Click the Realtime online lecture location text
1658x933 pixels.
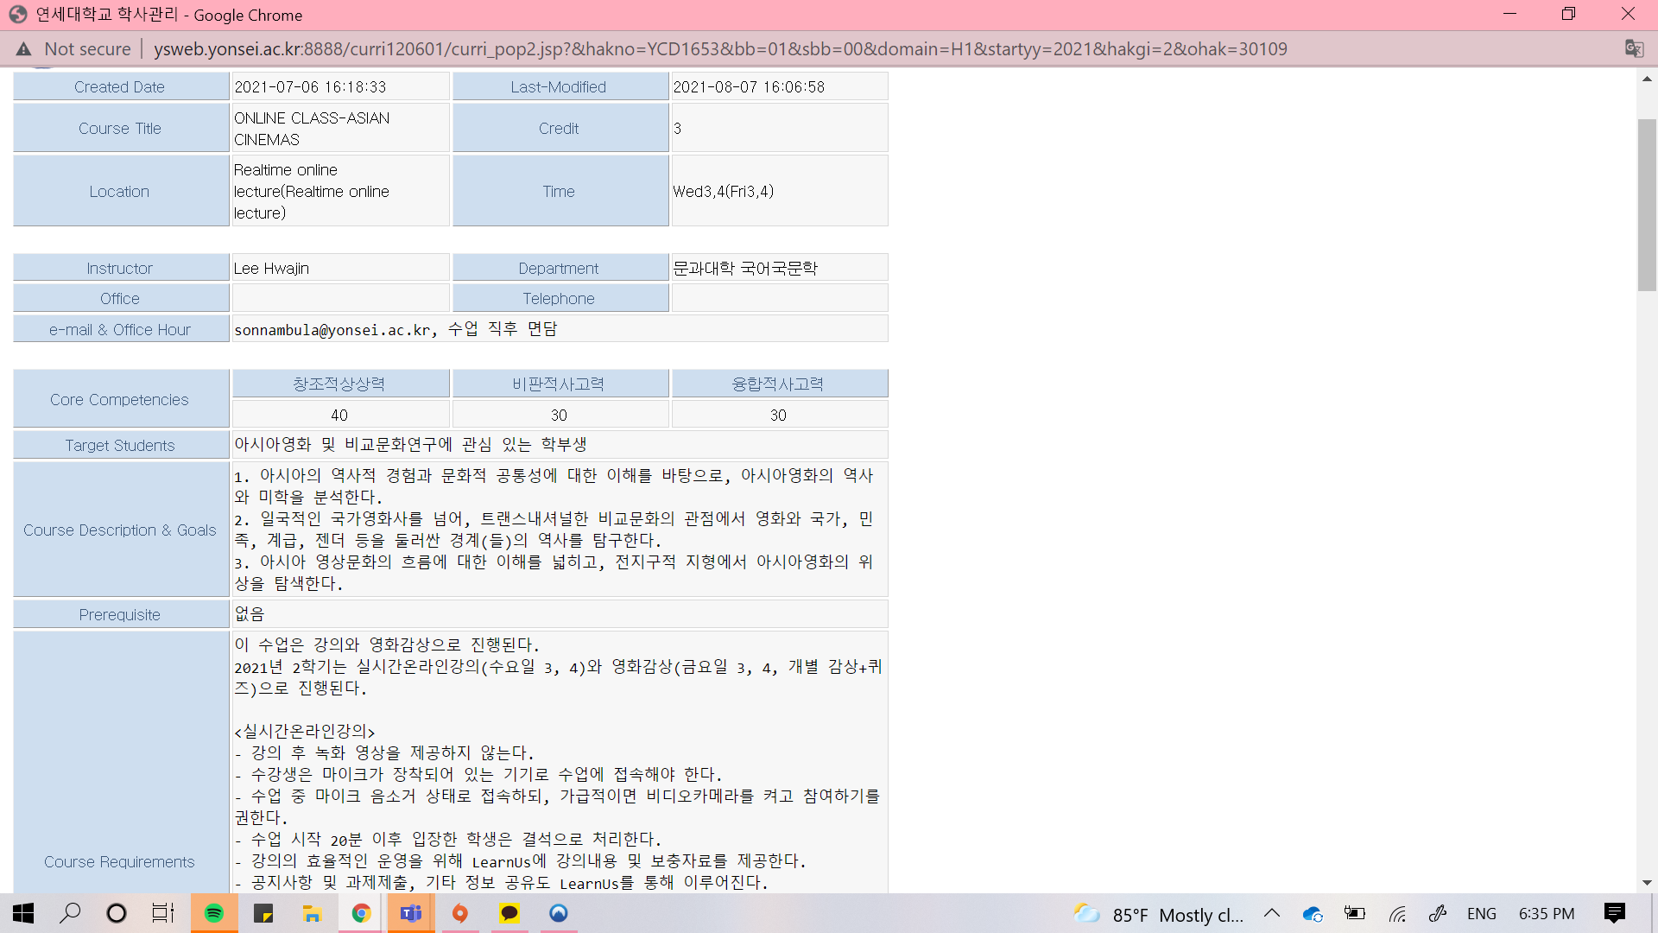[x=312, y=192]
